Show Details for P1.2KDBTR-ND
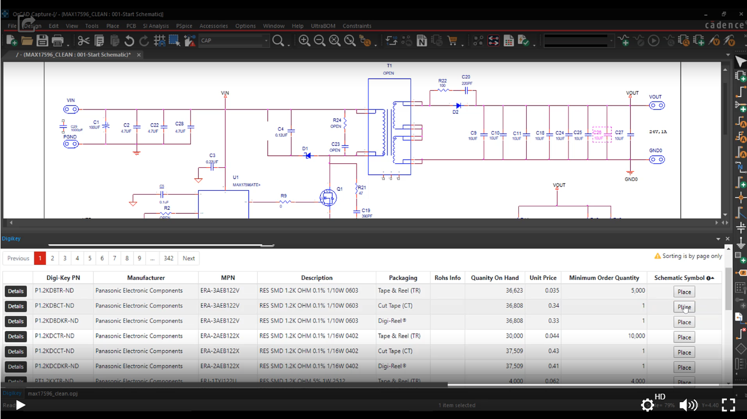 coord(16,291)
